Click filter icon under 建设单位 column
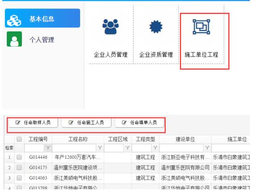Image resolution: width=266 pixels, height=196 pixels. click(x=207, y=148)
